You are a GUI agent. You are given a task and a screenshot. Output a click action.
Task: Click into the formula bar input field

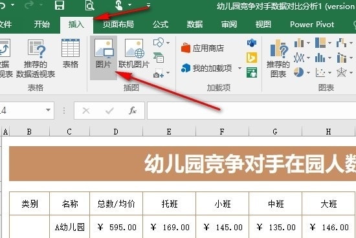[x=251, y=111]
